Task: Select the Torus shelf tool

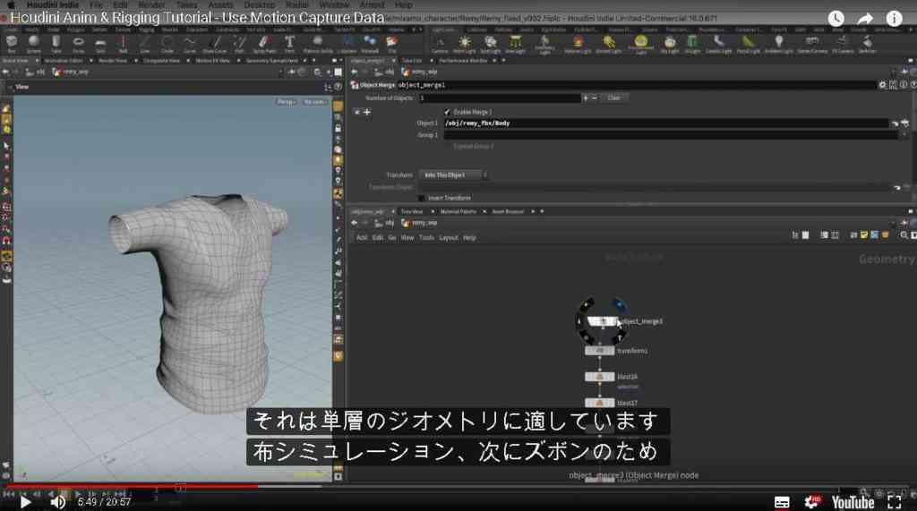Action: pos(78,43)
